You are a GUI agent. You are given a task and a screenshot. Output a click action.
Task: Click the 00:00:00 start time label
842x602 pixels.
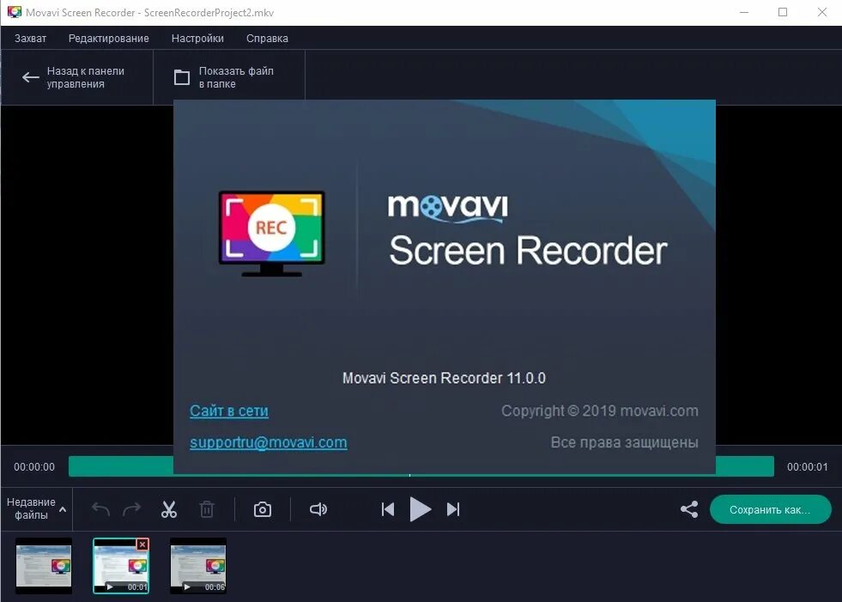click(x=34, y=466)
